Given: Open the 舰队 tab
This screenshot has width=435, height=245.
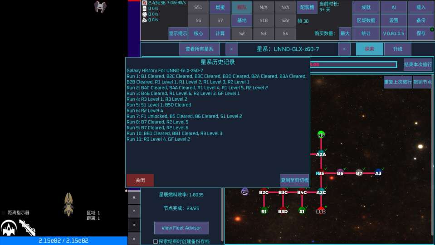Looking at the screenshot, I should (242, 8).
